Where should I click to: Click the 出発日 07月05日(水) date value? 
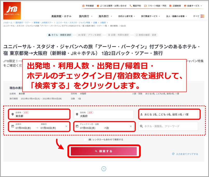[x=23, y=128]
